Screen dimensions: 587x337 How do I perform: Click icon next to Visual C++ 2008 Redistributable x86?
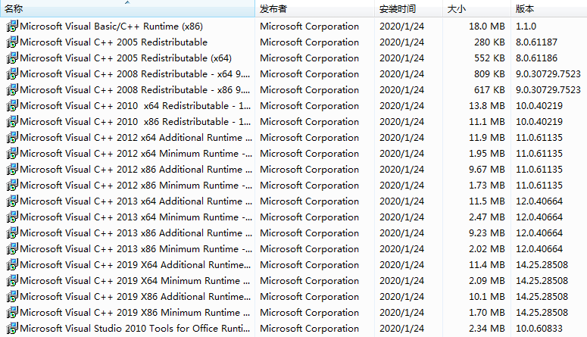pyautogui.click(x=12, y=90)
